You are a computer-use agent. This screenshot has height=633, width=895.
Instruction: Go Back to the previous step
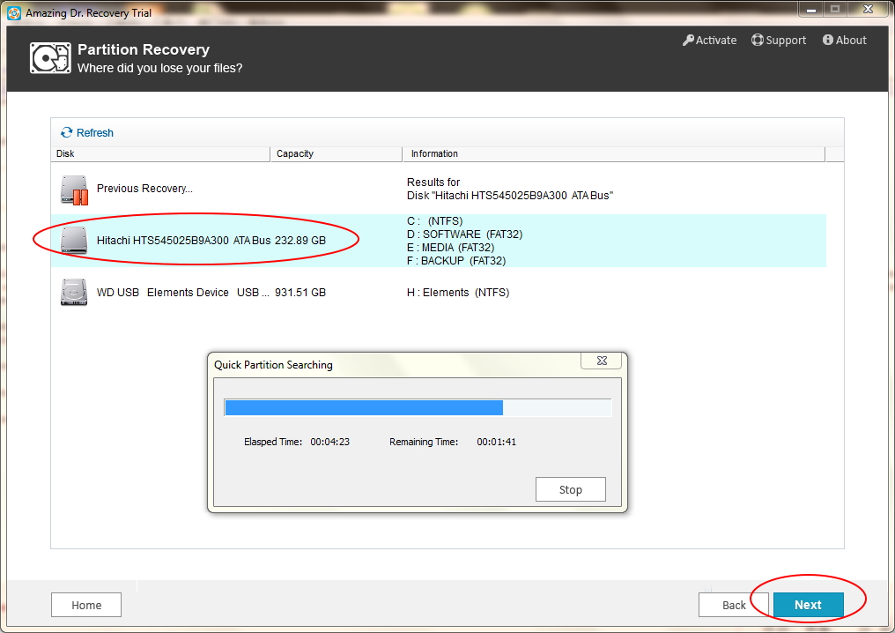[733, 605]
